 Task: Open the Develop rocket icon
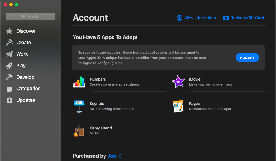click(x=9, y=77)
